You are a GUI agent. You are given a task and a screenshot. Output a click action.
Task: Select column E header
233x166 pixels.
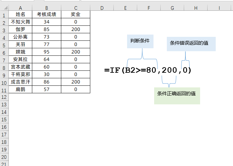click(x=125, y=8)
